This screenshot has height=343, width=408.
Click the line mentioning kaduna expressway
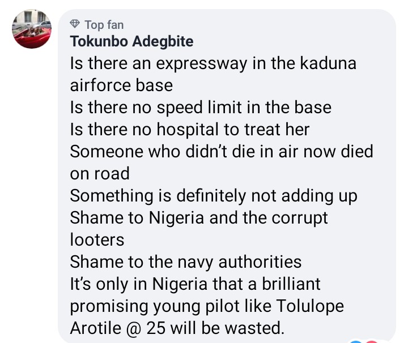coord(212,63)
